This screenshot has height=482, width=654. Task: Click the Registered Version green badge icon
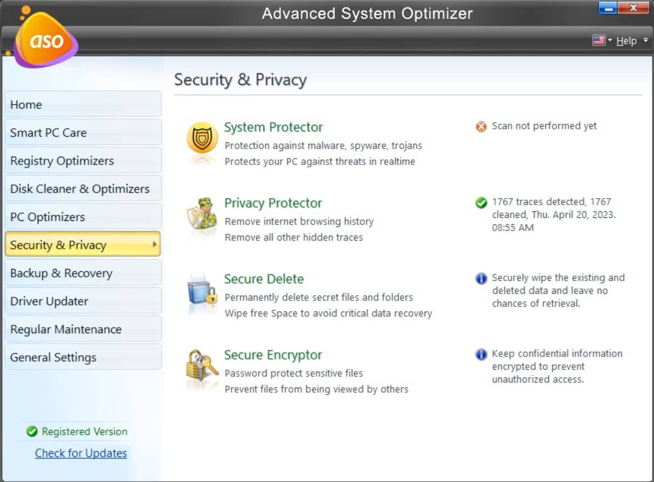(x=32, y=432)
